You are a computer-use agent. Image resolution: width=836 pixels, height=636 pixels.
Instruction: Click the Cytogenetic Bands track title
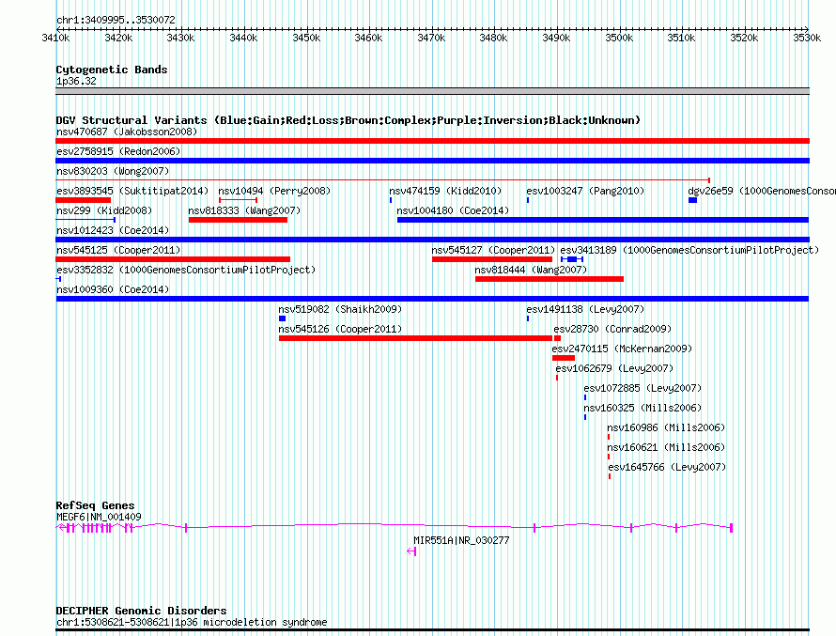112,70
